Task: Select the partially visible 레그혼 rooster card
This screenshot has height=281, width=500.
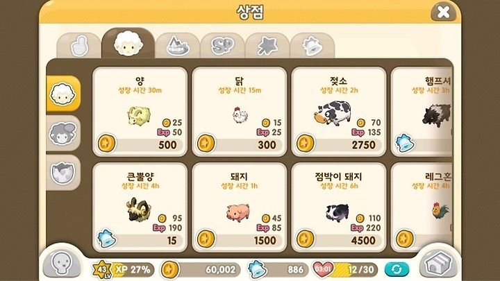Action: pos(422,207)
